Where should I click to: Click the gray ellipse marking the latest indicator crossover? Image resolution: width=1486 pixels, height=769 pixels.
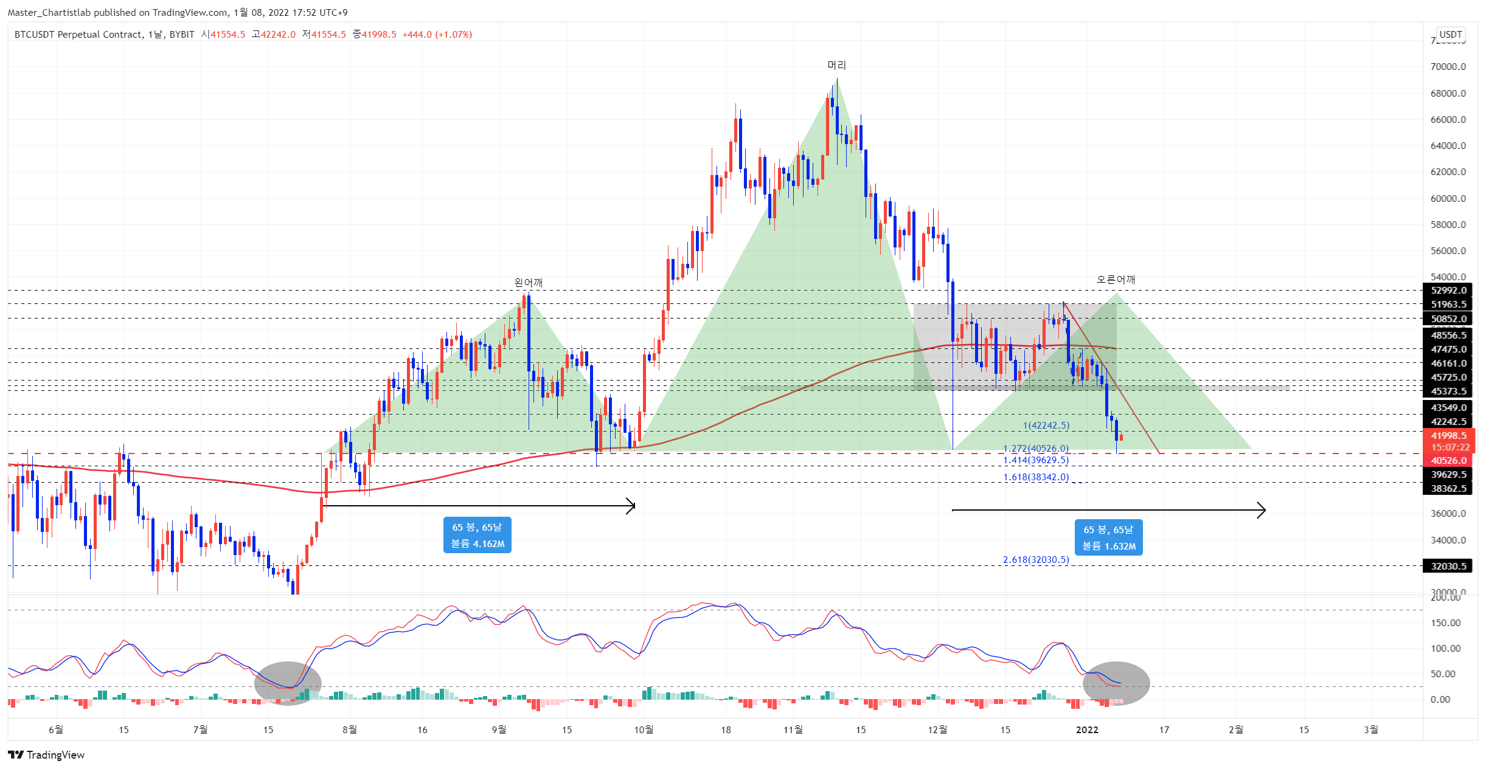point(1116,683)
